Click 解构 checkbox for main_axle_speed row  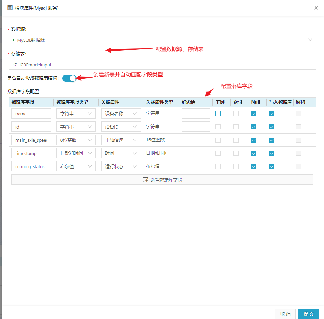[298, 140]
